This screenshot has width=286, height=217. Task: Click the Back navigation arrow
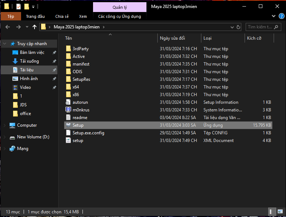click(x=8, y=27)
